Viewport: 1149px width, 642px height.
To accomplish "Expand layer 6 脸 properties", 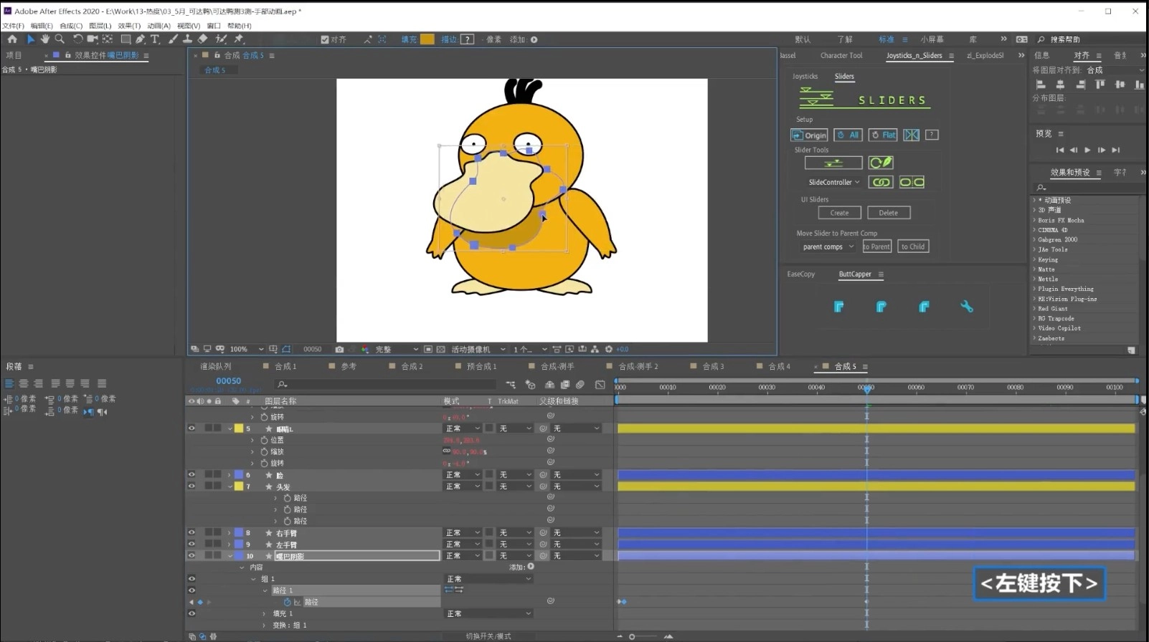I will click(x=230, y=475).
